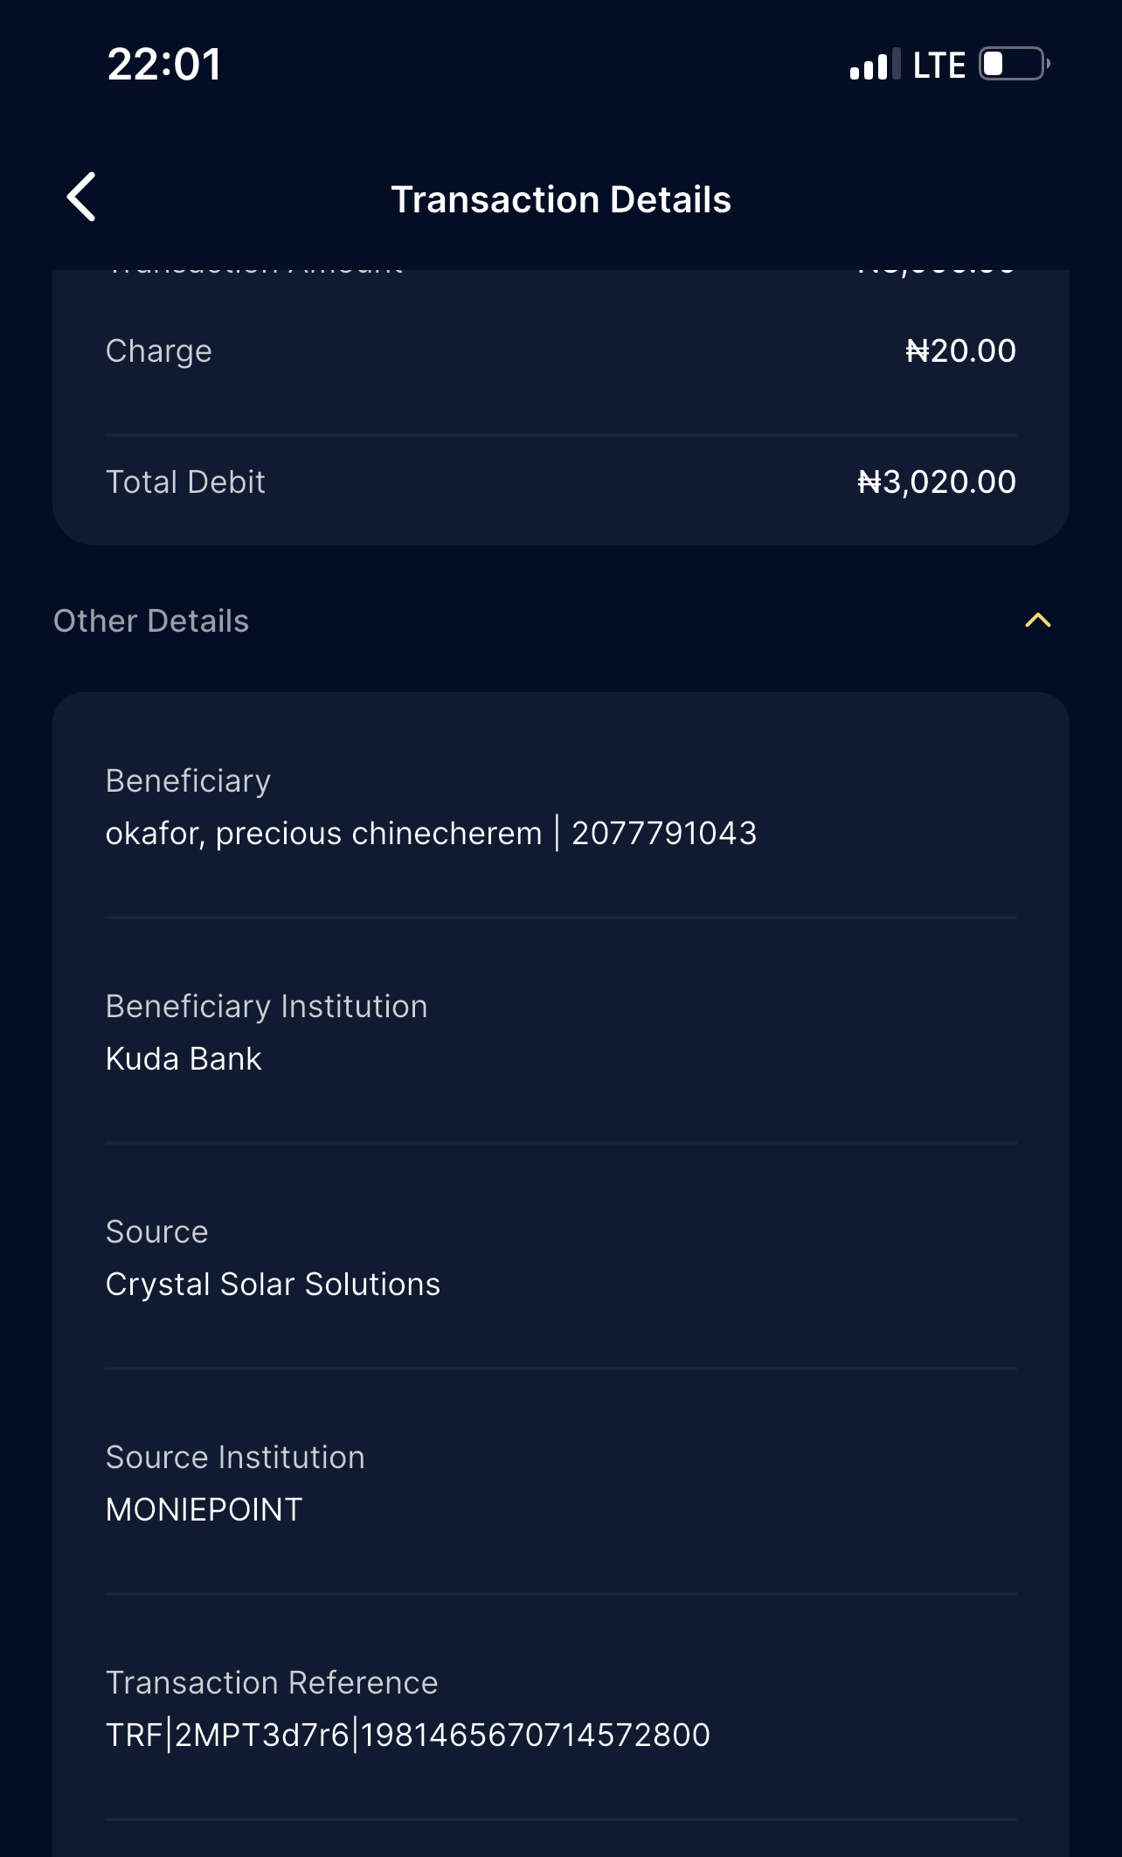Image resolution: width=1122 pixels, height=1857 pixels.
Task: Tap the Beneficiary Institution label
Action: pos(267,1007)
